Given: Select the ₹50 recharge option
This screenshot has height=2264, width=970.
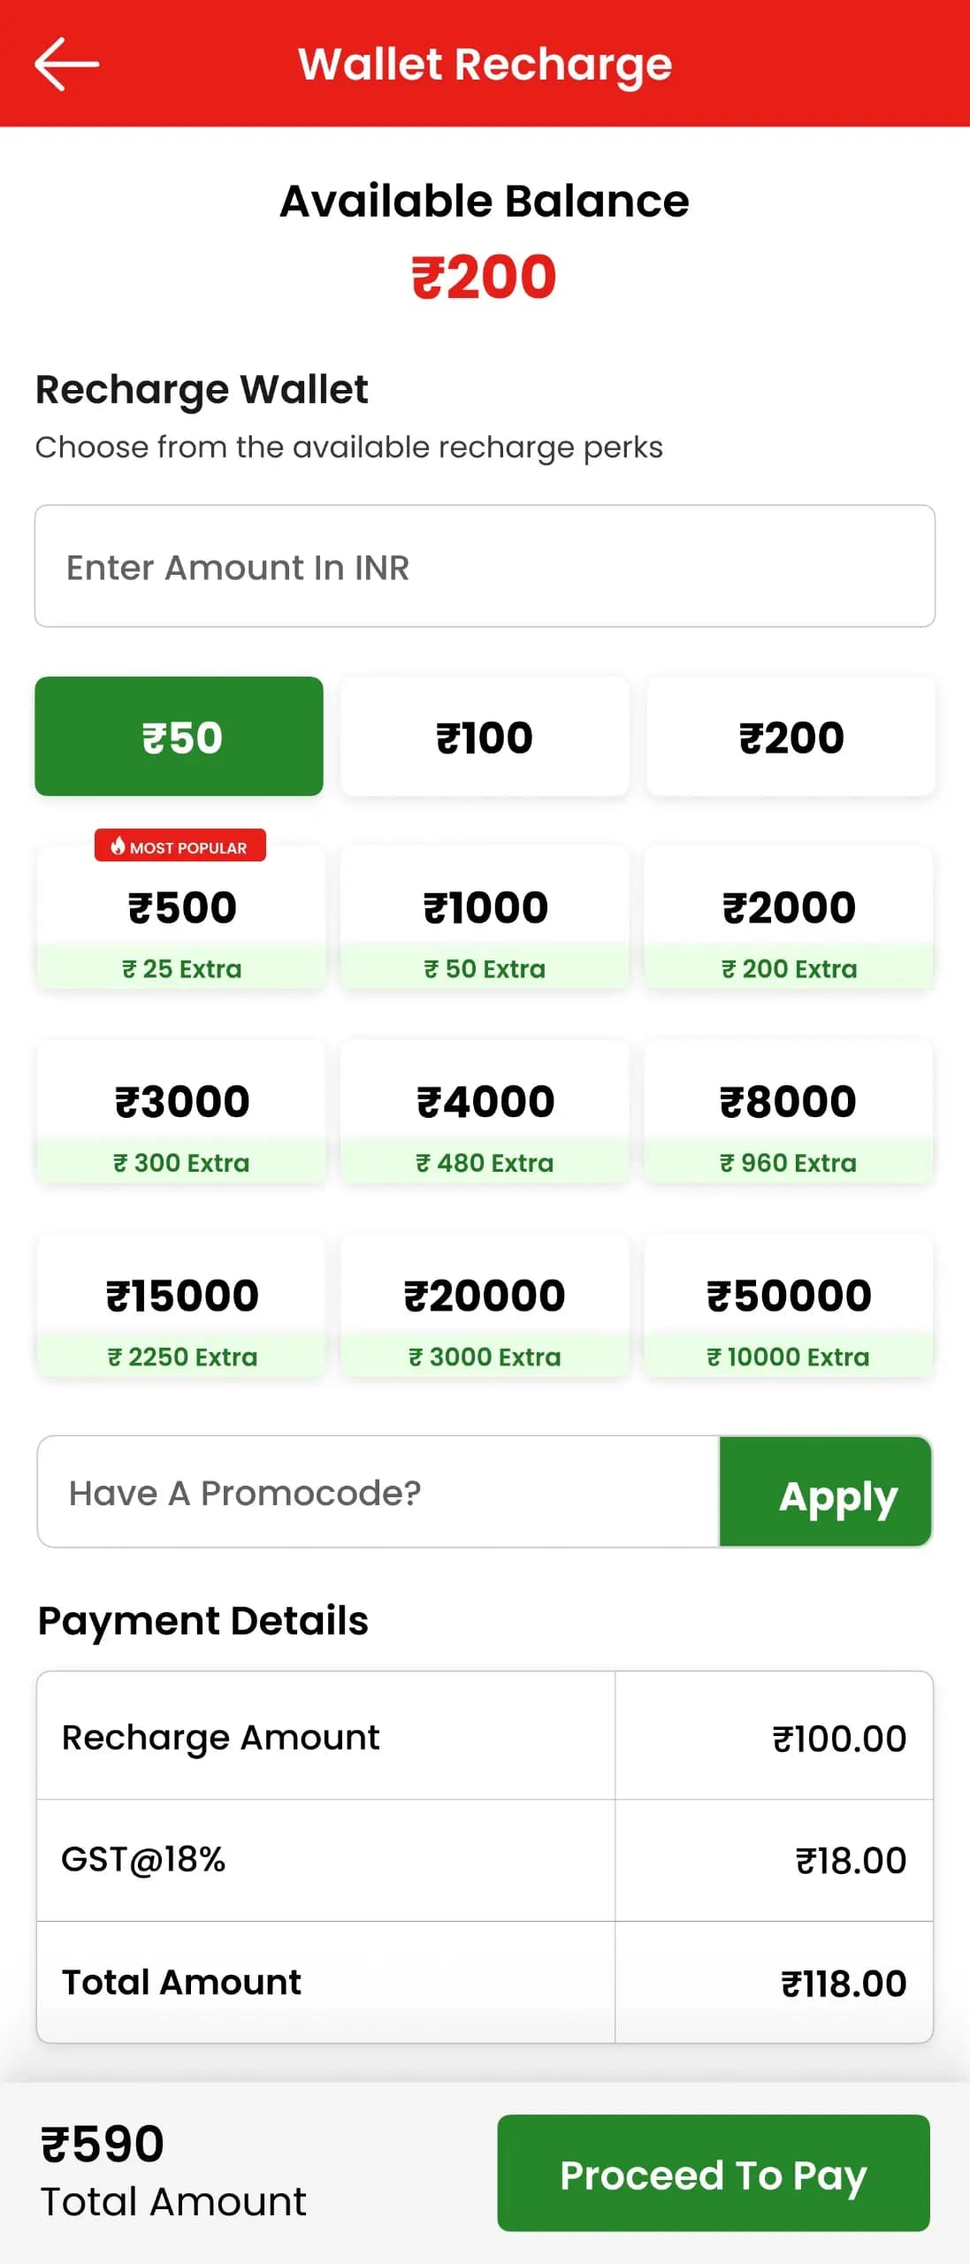Looking at the screenshot, I should [179, 737].
